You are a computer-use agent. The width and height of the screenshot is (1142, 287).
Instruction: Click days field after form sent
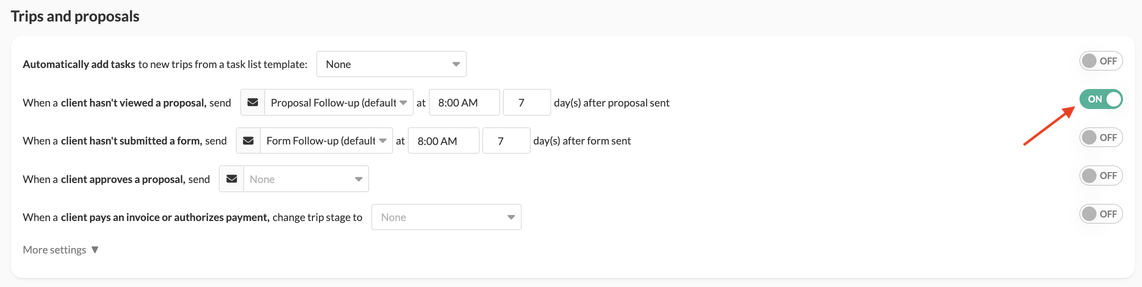point(506,141)
